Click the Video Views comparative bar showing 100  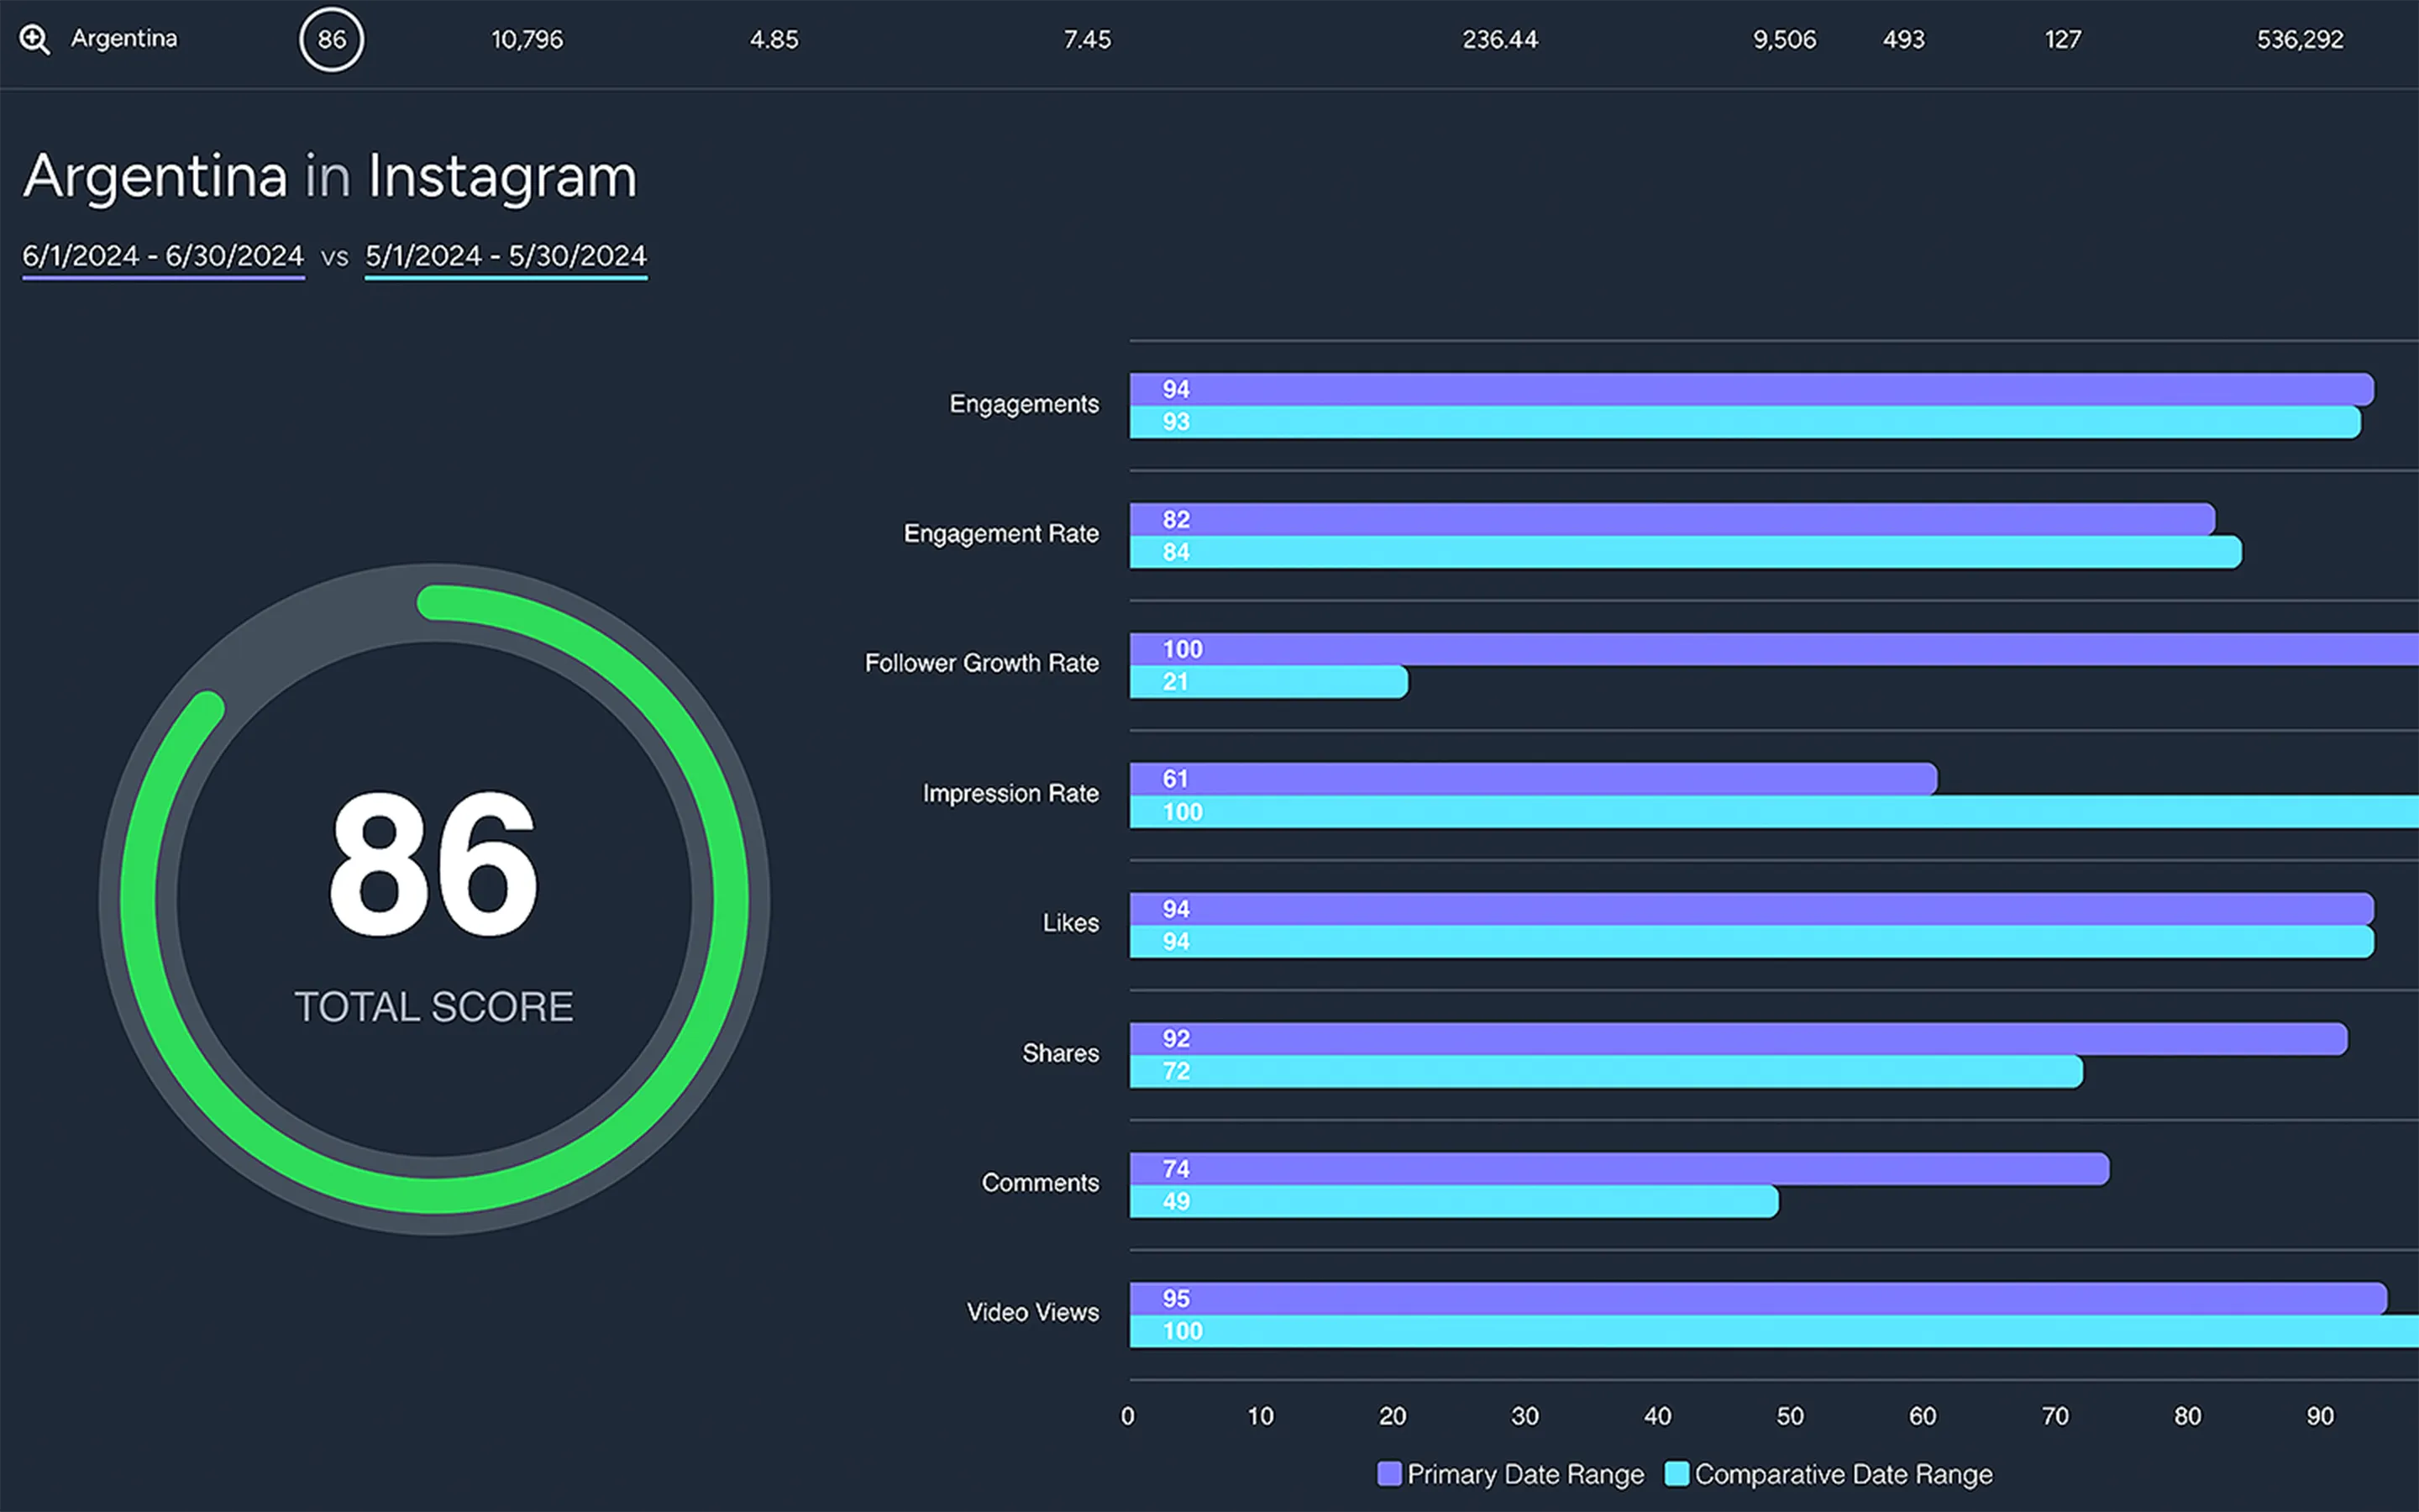click(x=1774, y=1332)
